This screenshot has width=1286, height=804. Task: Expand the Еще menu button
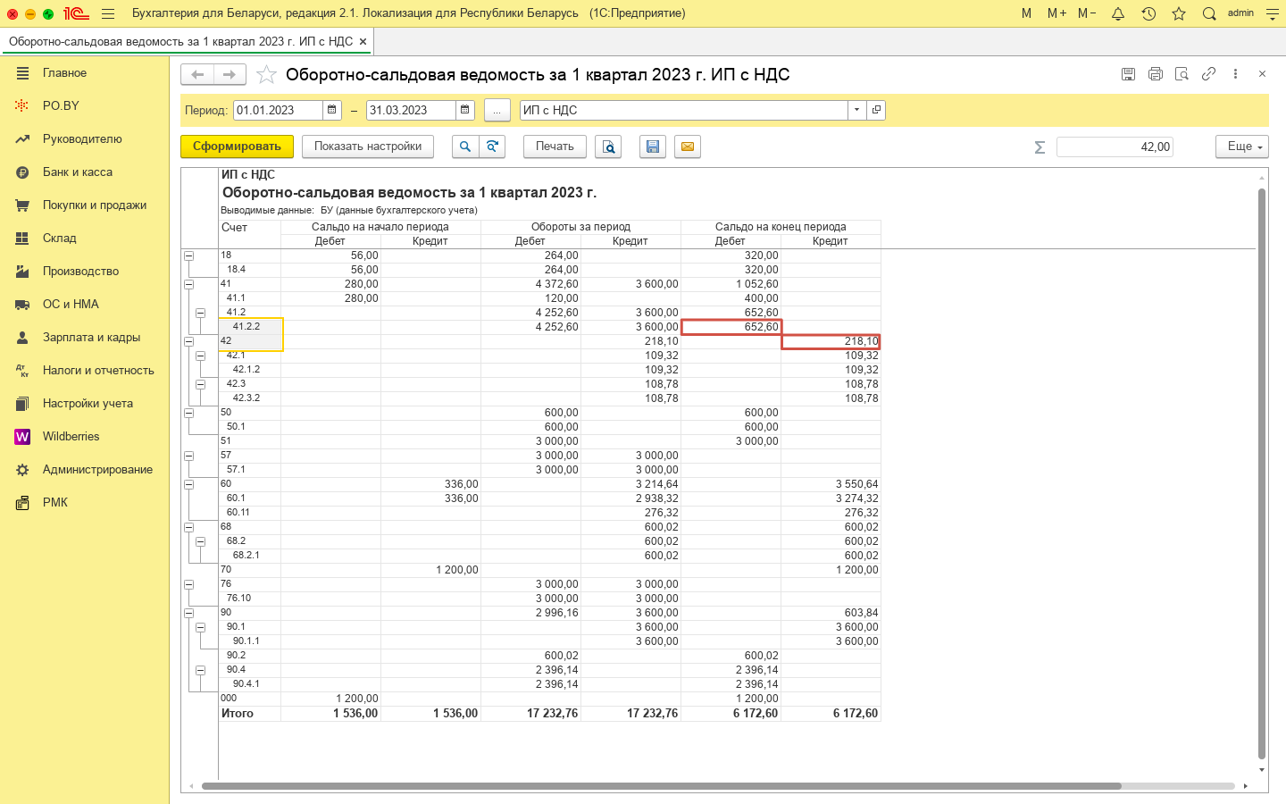1241,147
